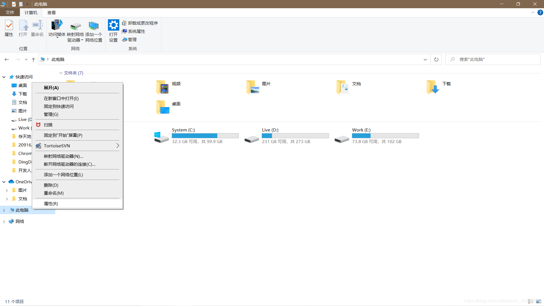Switch to the View (查看) ribbon tab

pyautogui.click(x=52, y=12)
